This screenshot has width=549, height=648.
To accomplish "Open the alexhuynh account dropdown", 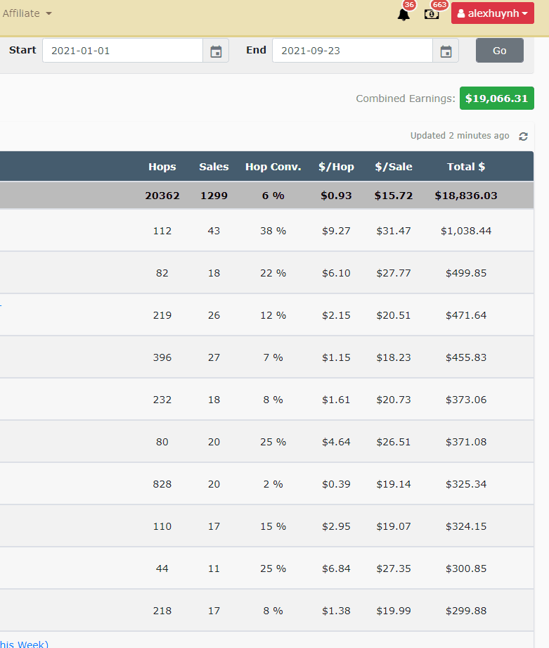I will 493,13.
